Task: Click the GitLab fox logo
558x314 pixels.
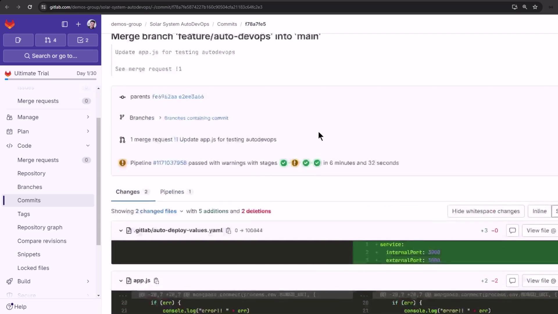Action: click(x=10, y=24)
